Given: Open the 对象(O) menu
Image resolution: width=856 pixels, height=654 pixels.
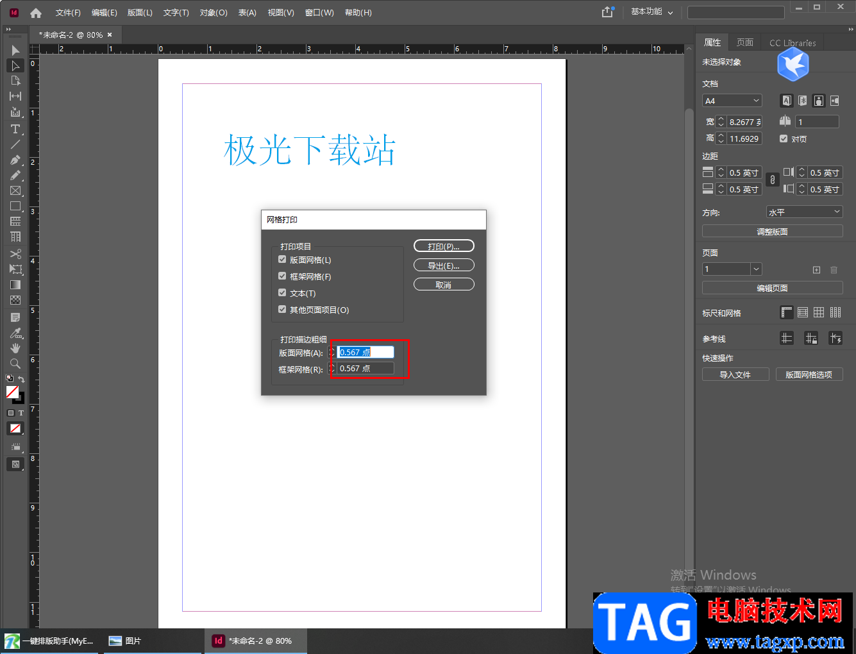Looking at the screenshot, I should [214, 13].
